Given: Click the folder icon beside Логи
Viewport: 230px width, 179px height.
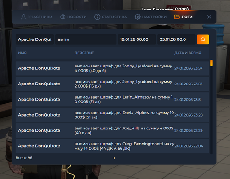Looking at the screenshot, I should coord(177,17).
